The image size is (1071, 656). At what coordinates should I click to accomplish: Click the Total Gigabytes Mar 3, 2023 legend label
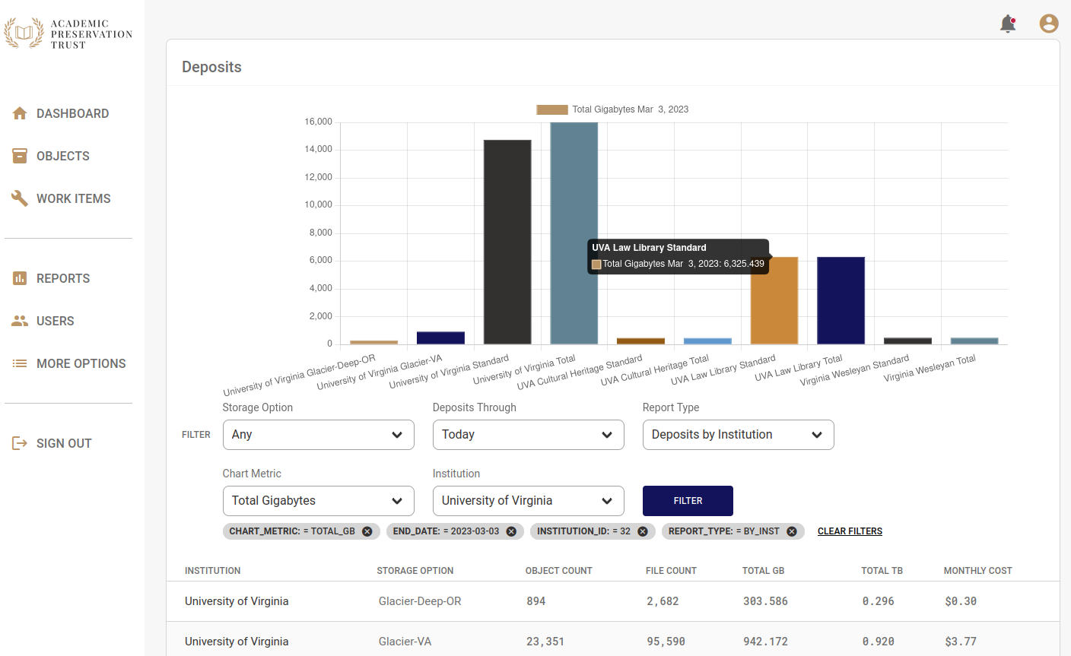pyautogui.click(x=631, y=109)
